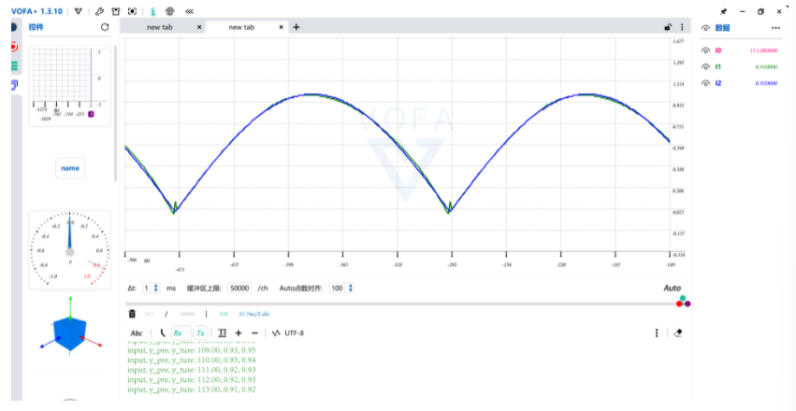Click the VOFA triangle logo icon

point(78,11)
